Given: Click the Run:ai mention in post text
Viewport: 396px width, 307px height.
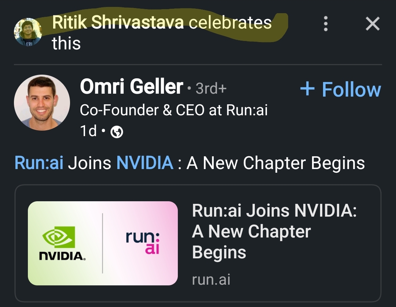Looking at the screenshot, I should coord(39,163).
